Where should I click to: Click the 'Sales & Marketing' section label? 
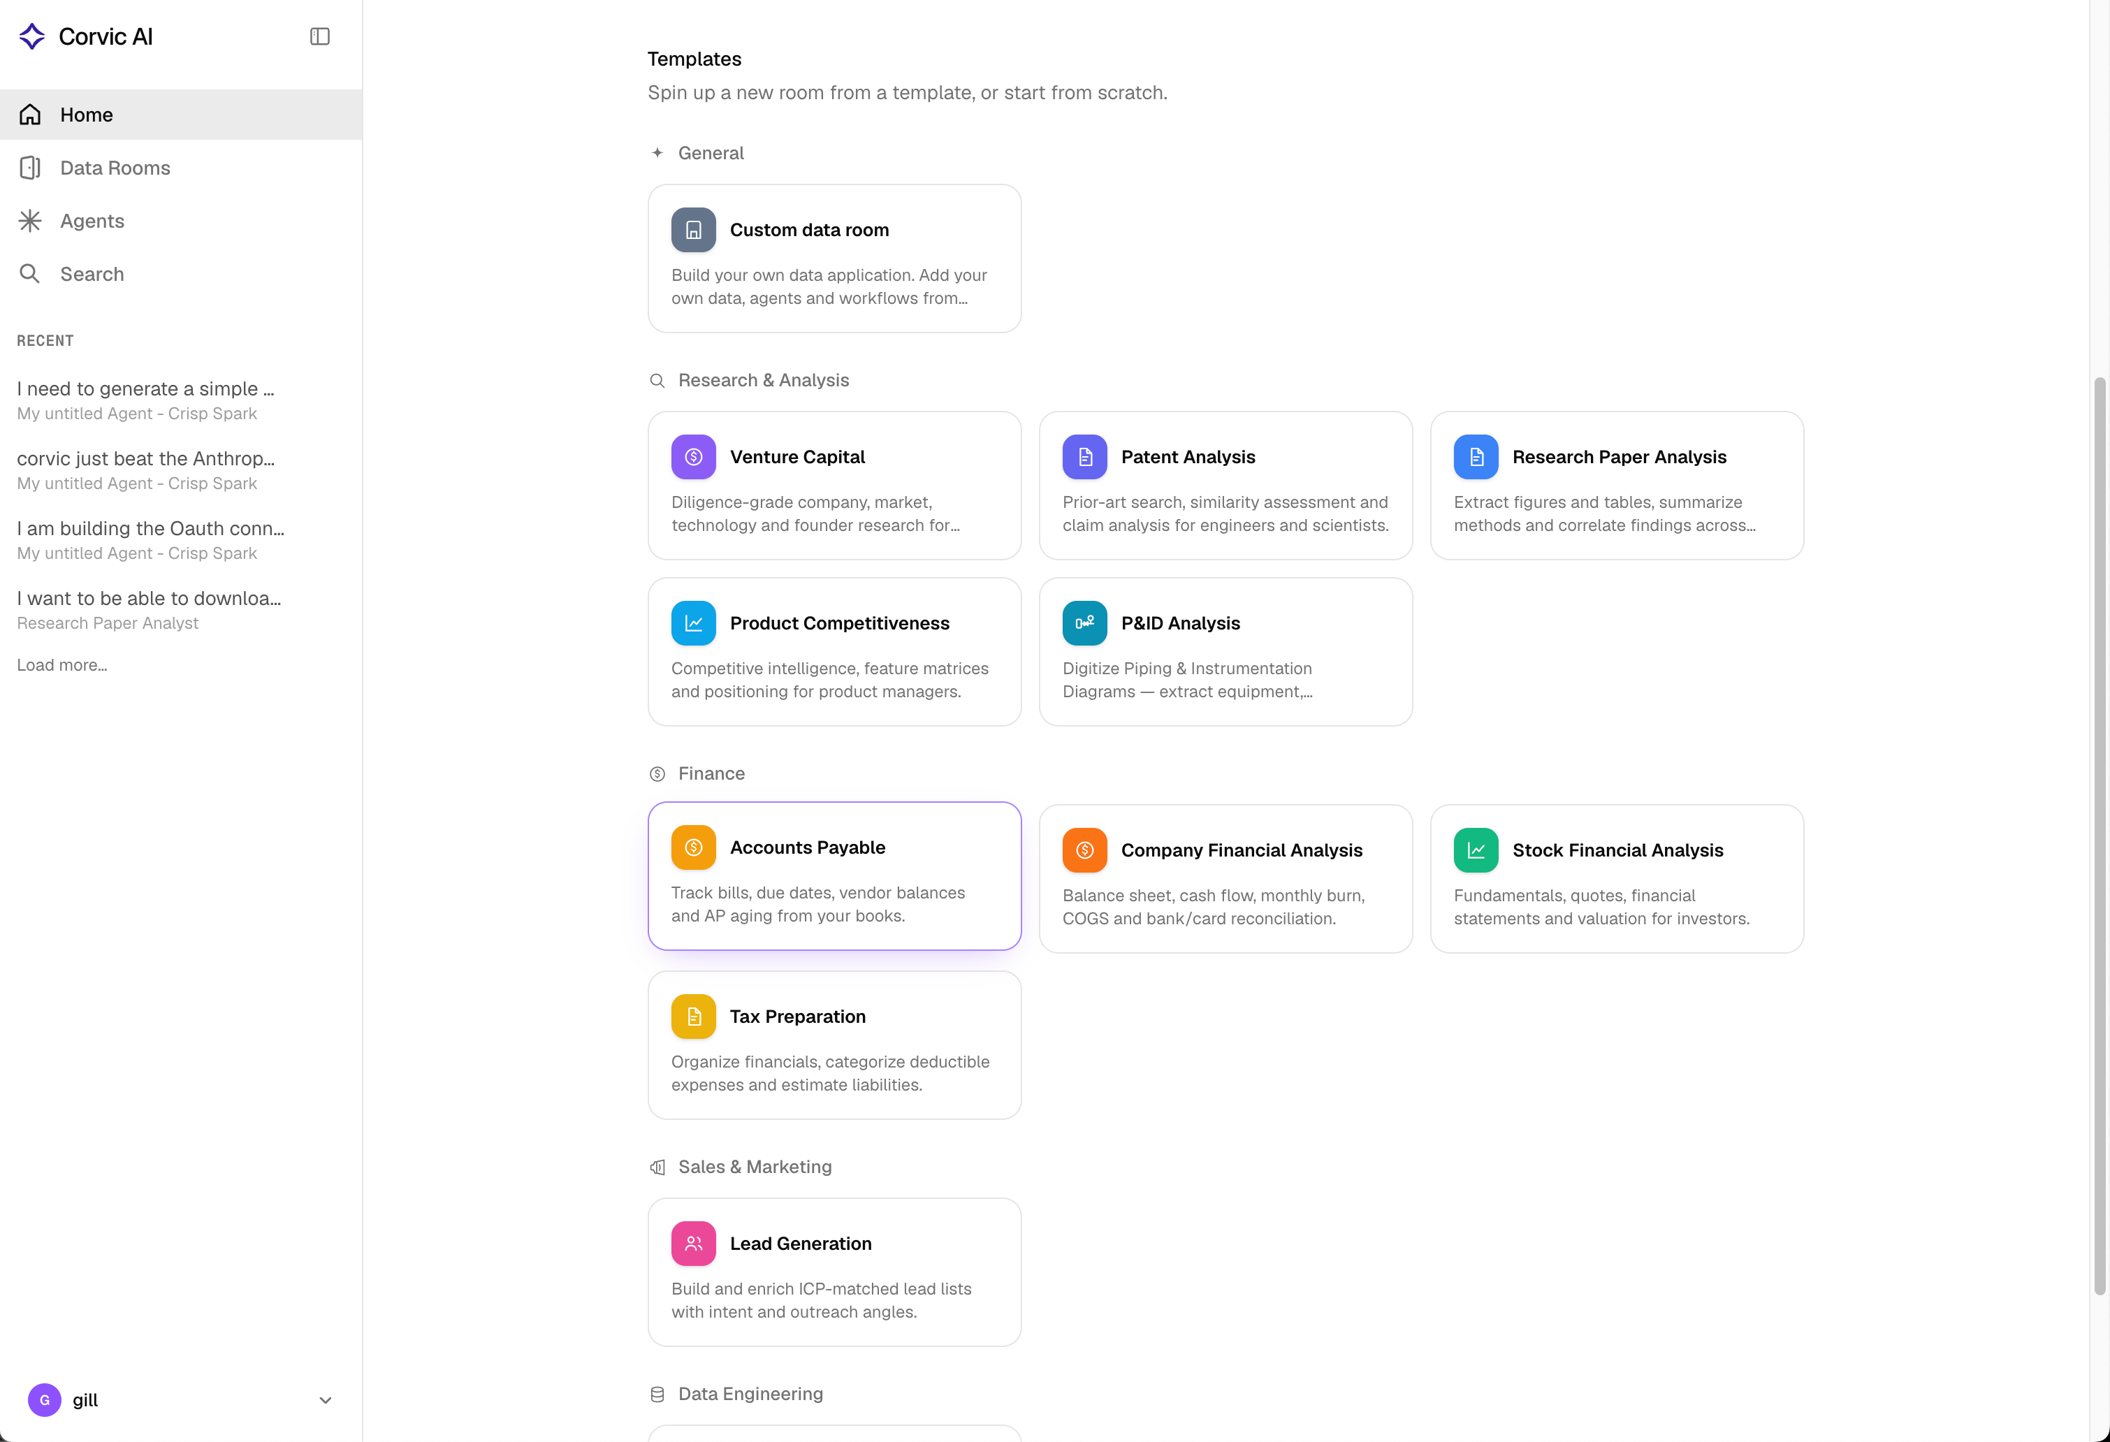click(755, 1167)
